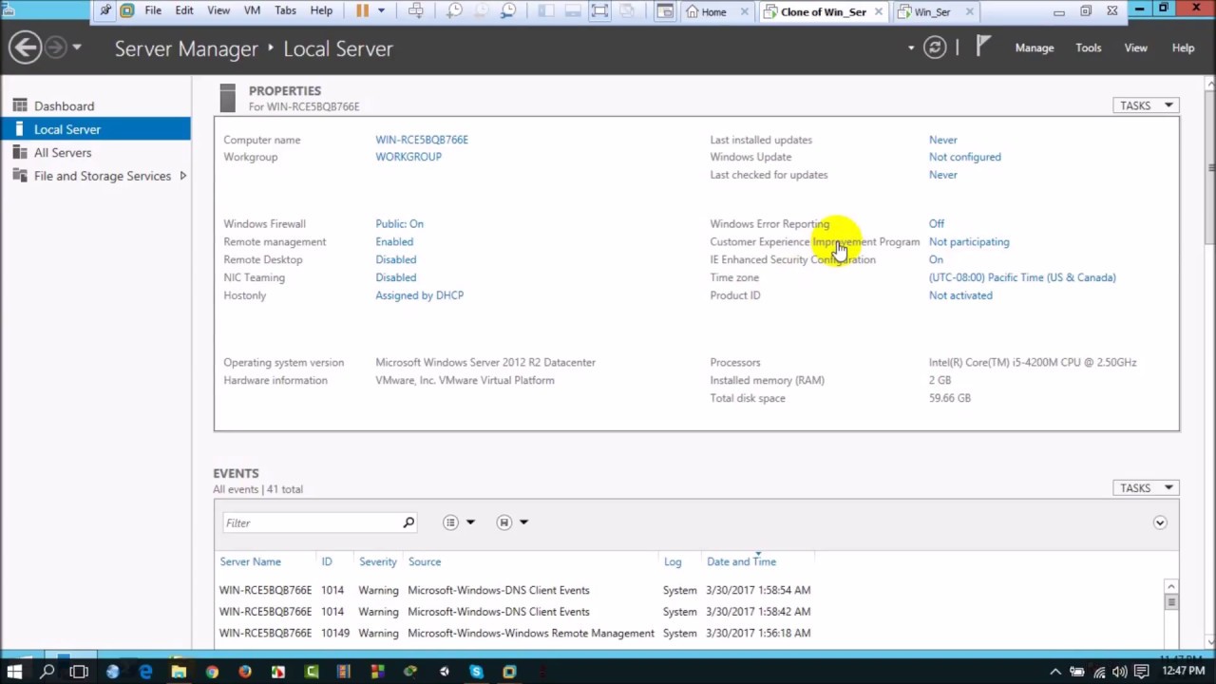Sort events by Severity column
Image resolution: width=1216 pixels, height=684 pixels.
(x=377, y=561)
